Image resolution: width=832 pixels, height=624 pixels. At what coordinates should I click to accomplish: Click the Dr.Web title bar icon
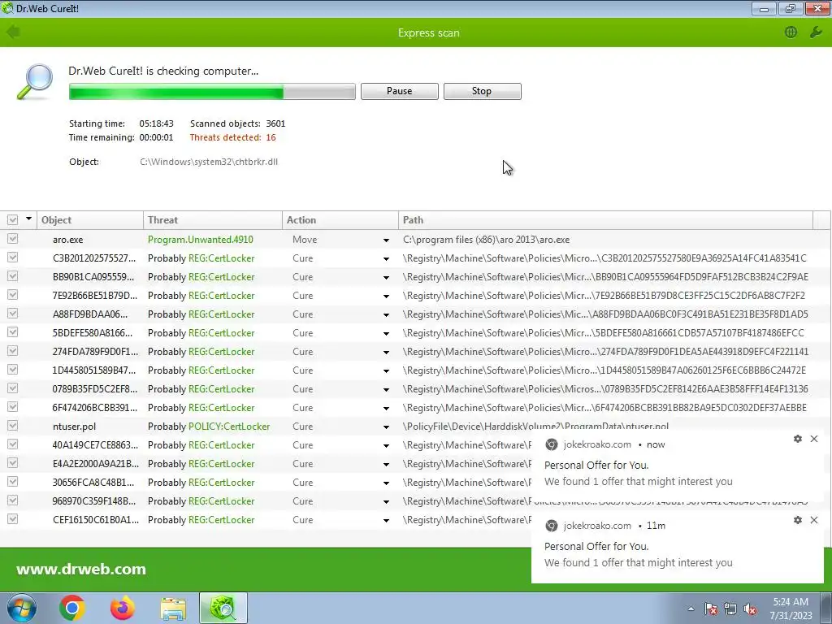6,8
